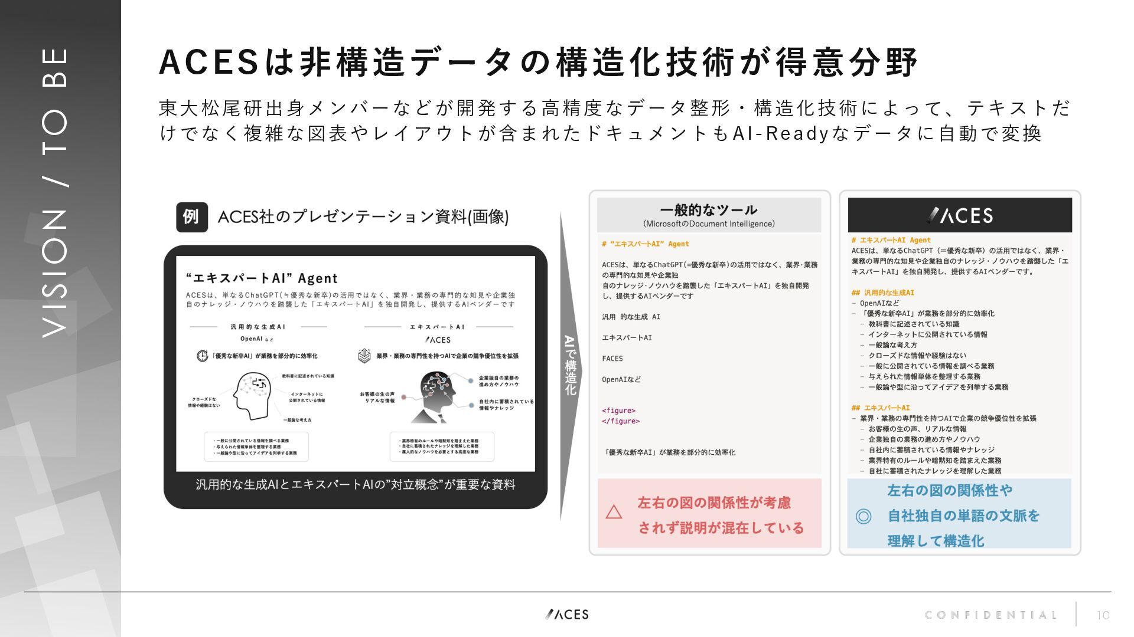Screen dimensions: 1134x637
Task: Click the slide title ACESは非構造データの構造化技術が得意分野
Action: [x=538, y=63]
